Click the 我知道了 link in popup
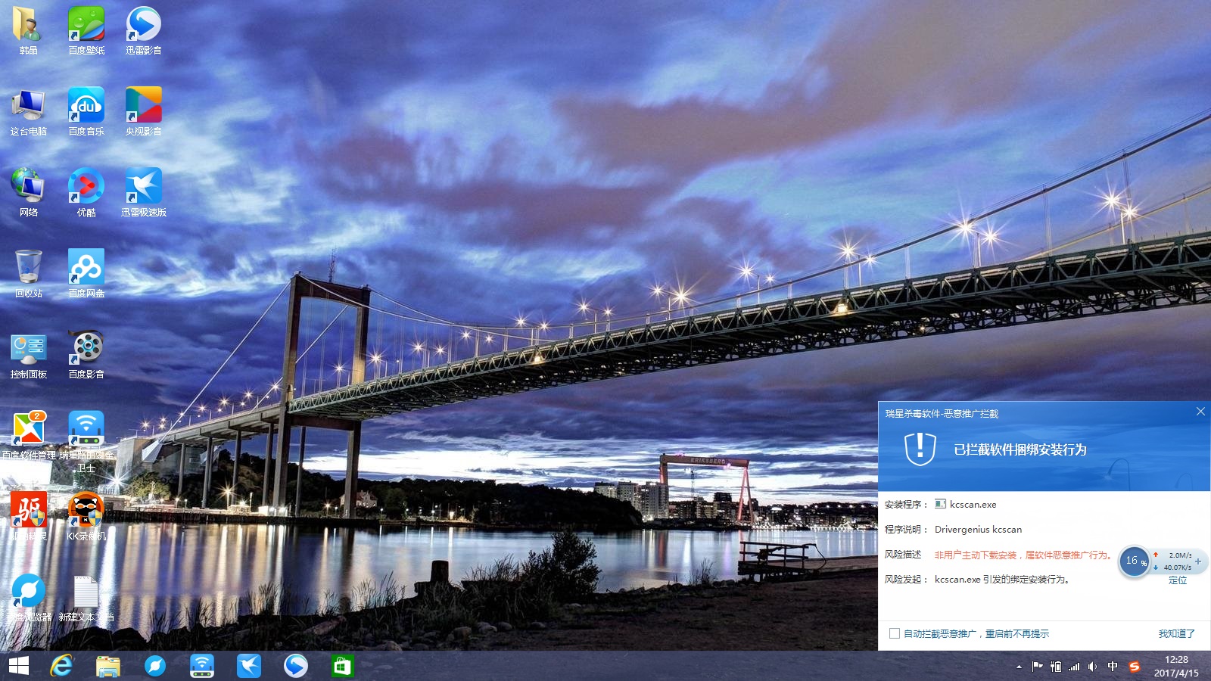1211x681 pixels. (x=1176, y=633)
